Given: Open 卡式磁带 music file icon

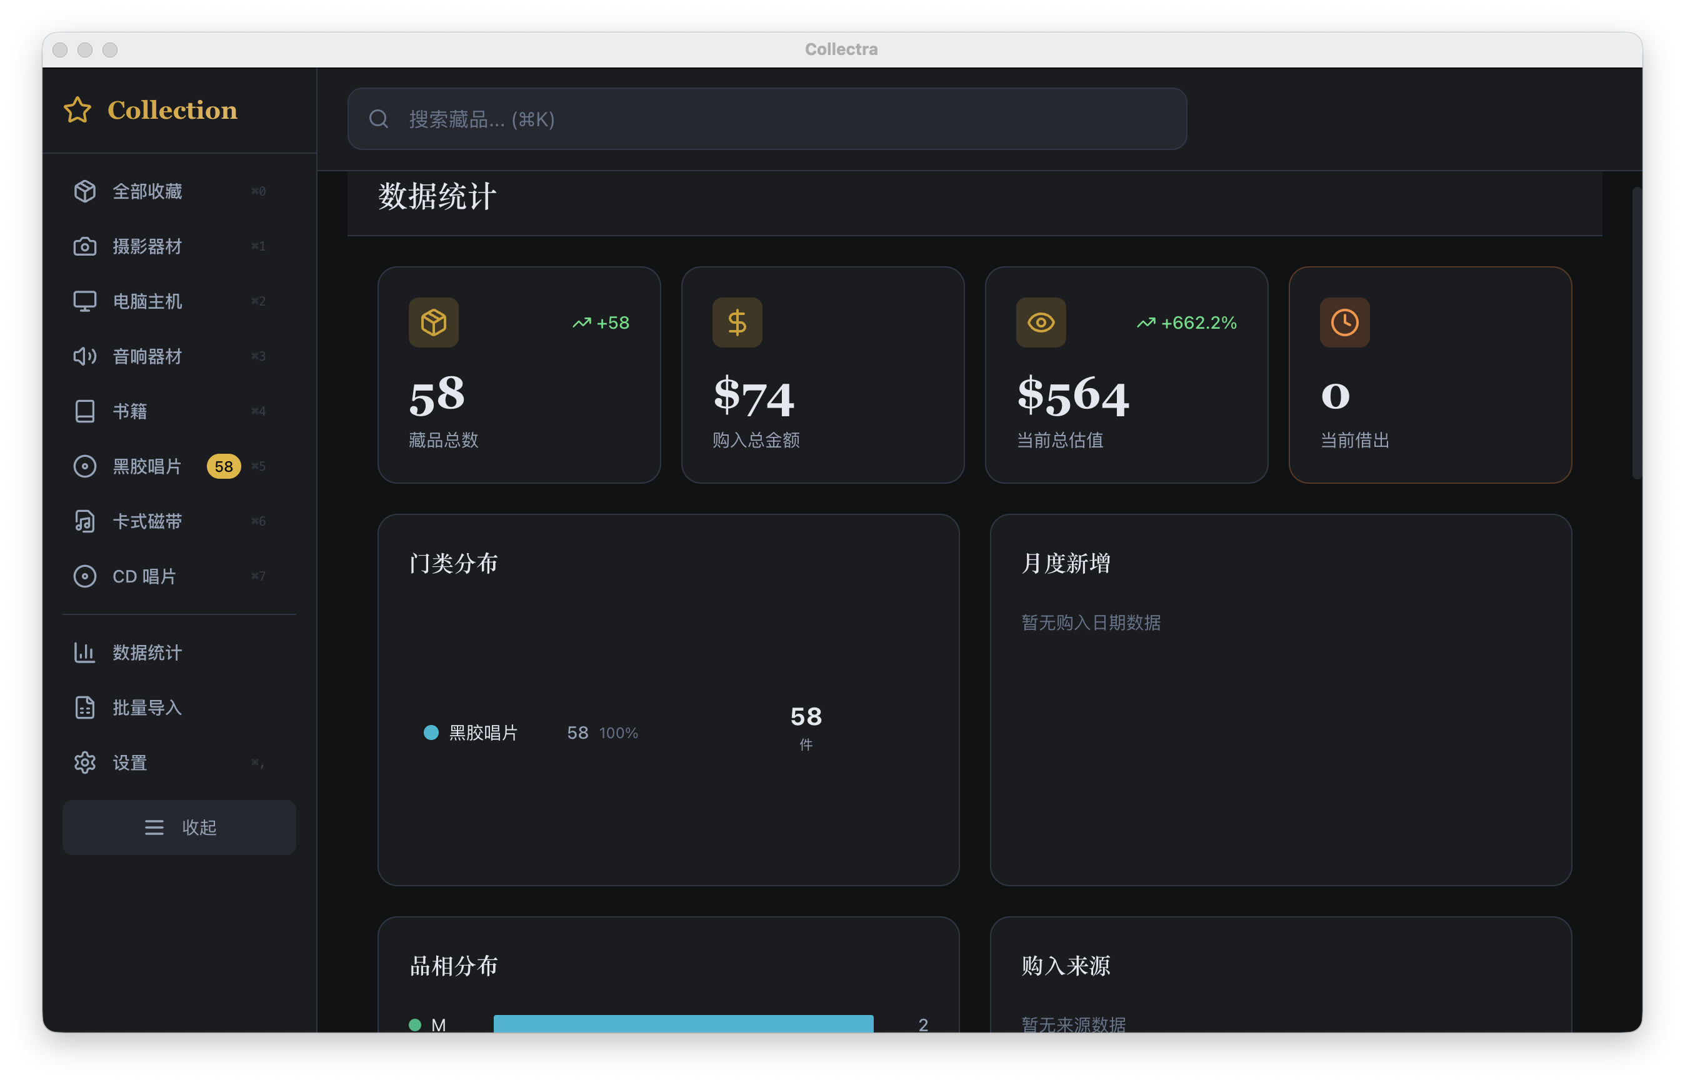Looking at the screenshot, I should [x=84, y=521].
